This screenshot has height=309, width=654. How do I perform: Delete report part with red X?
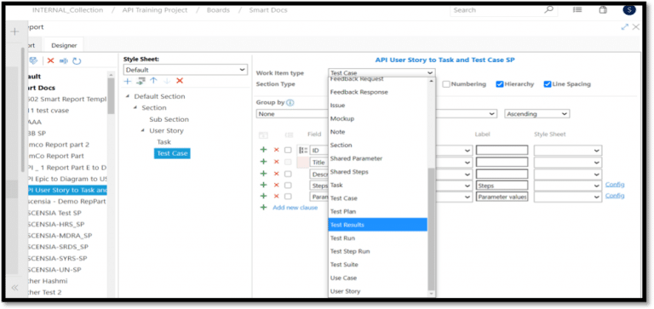click(51, 61)
